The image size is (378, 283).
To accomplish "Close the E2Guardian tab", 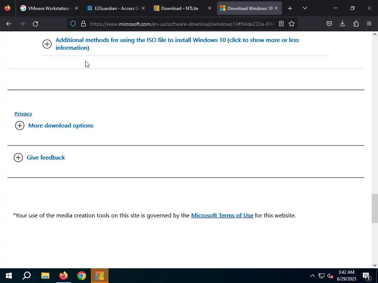I will (x=143, y=8).
